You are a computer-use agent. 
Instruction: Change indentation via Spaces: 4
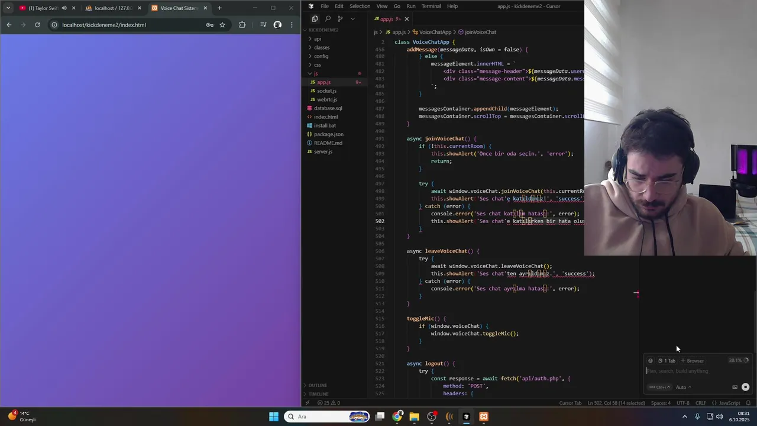pyautogui.click(x=661, y=403)
